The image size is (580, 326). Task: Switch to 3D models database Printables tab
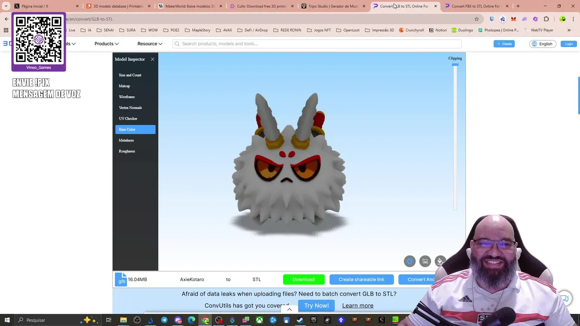click(118, 6)
